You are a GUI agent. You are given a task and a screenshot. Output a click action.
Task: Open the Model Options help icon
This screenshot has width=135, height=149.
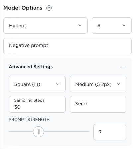pyautogui.click(x=49, y=8)
